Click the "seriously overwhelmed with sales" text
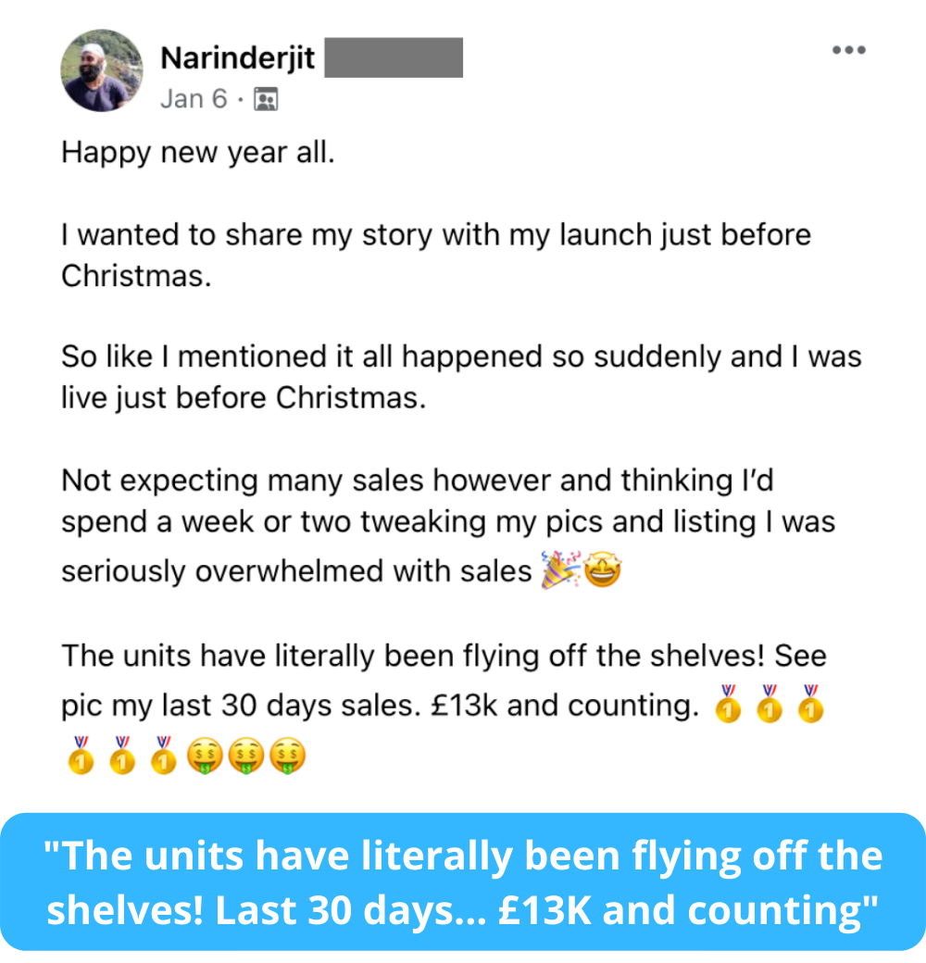The image size is (926, 963). pos(295,572)
